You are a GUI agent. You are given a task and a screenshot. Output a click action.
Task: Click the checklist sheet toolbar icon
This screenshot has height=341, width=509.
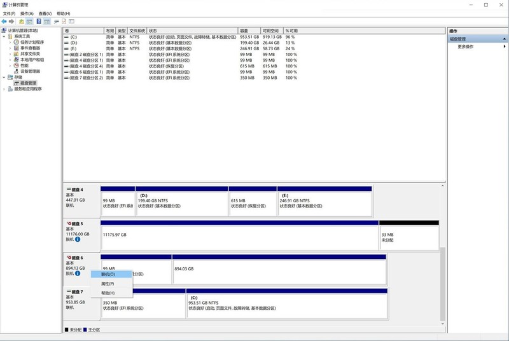coord(64,22)
